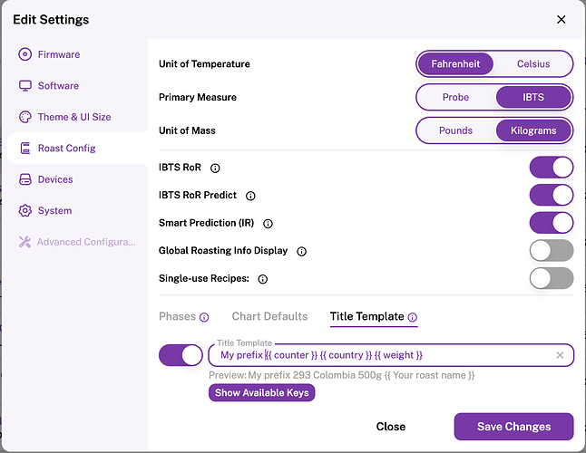The image size is (586, 453).
Task: Set unit of mass to Pounds
Action: tap(455, 130)
